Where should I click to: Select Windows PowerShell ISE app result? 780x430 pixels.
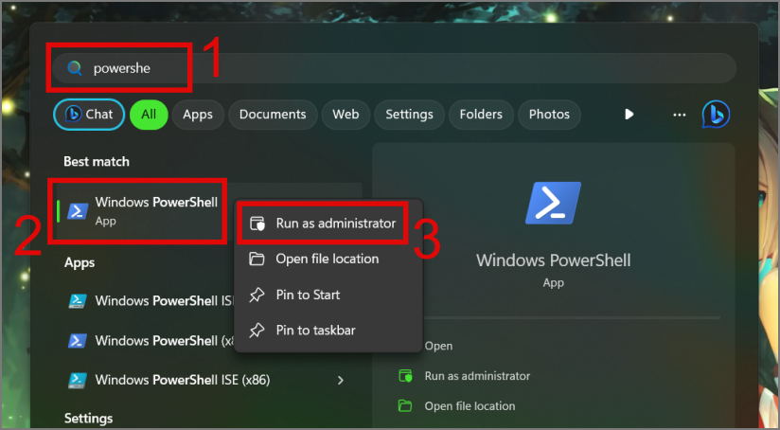[150, 300]
